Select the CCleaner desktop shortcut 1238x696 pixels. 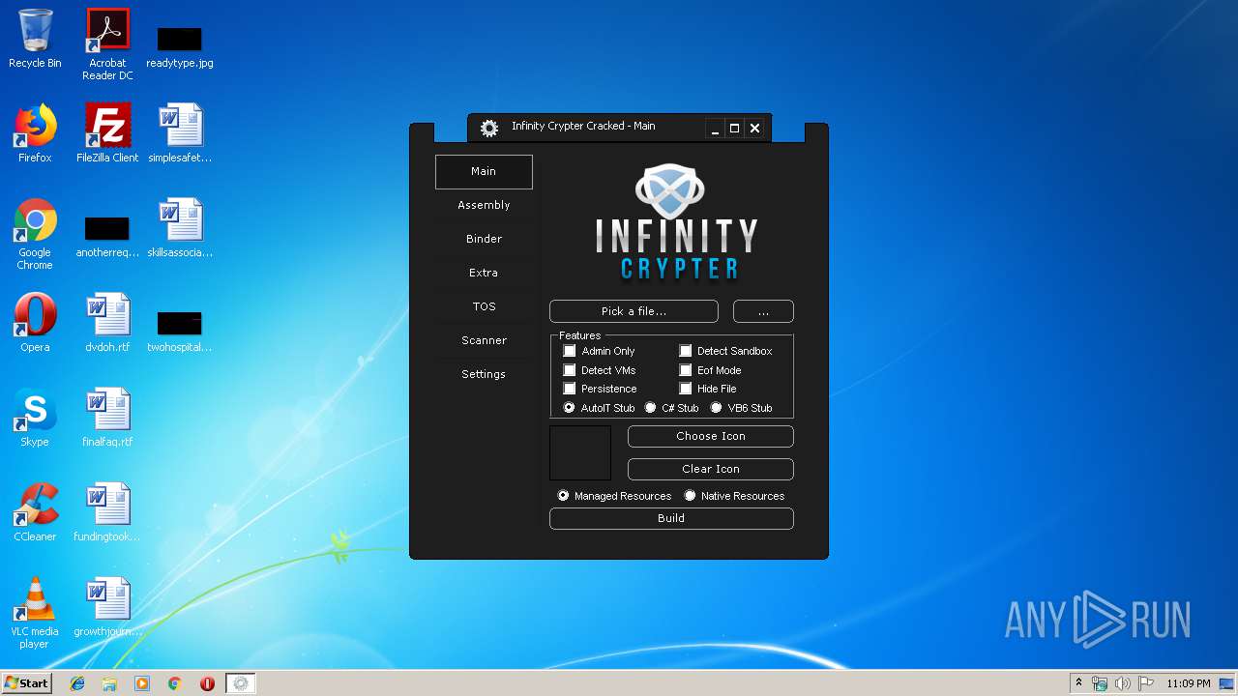click(x=35, y=512)
